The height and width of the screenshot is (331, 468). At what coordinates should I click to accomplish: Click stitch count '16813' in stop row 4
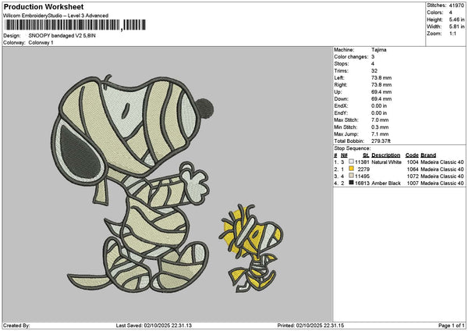[363, 183]
